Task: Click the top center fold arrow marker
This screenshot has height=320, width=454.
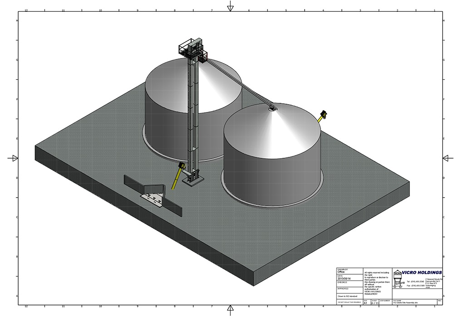Action: coord(230,6)
